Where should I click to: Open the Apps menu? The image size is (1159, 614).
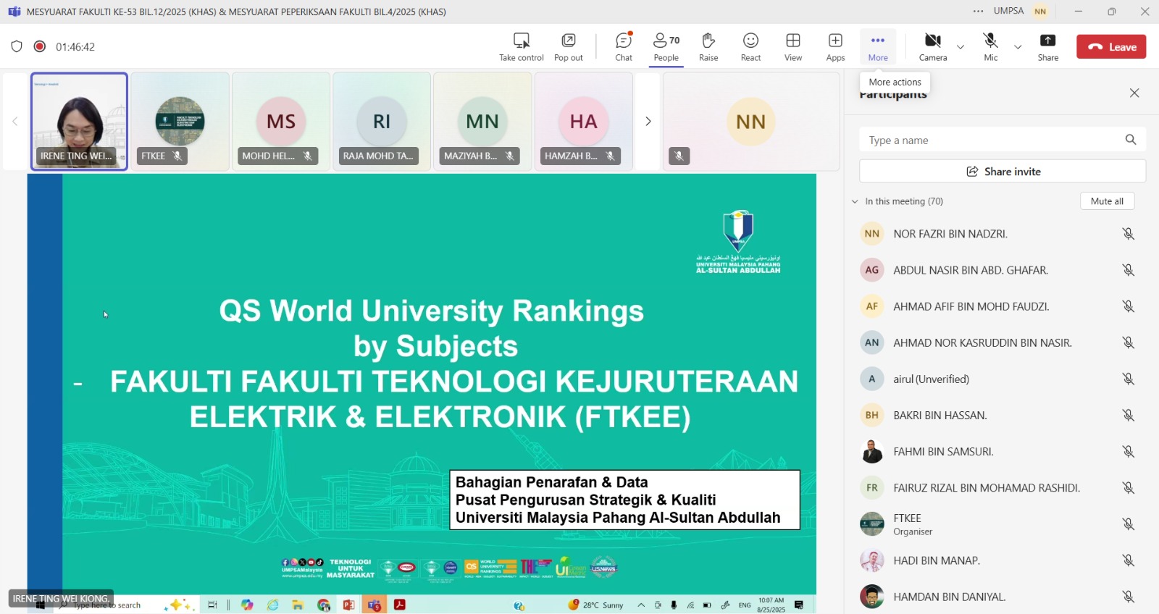835,47
